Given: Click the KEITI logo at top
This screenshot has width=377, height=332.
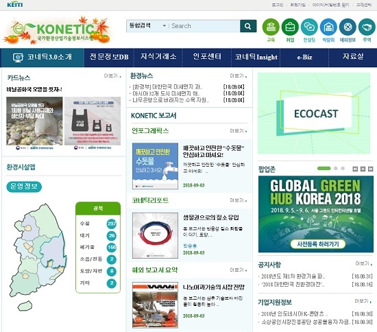Looking at the screenshot, I should click(x=15, y=4).
